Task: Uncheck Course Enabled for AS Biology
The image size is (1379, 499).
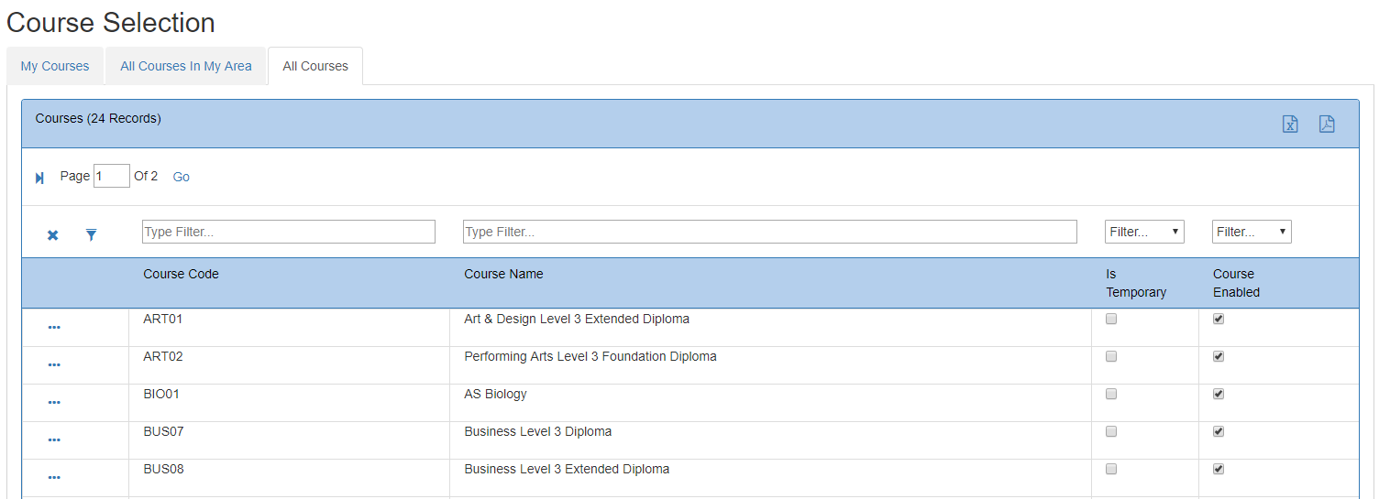Action: (1219, 395)
